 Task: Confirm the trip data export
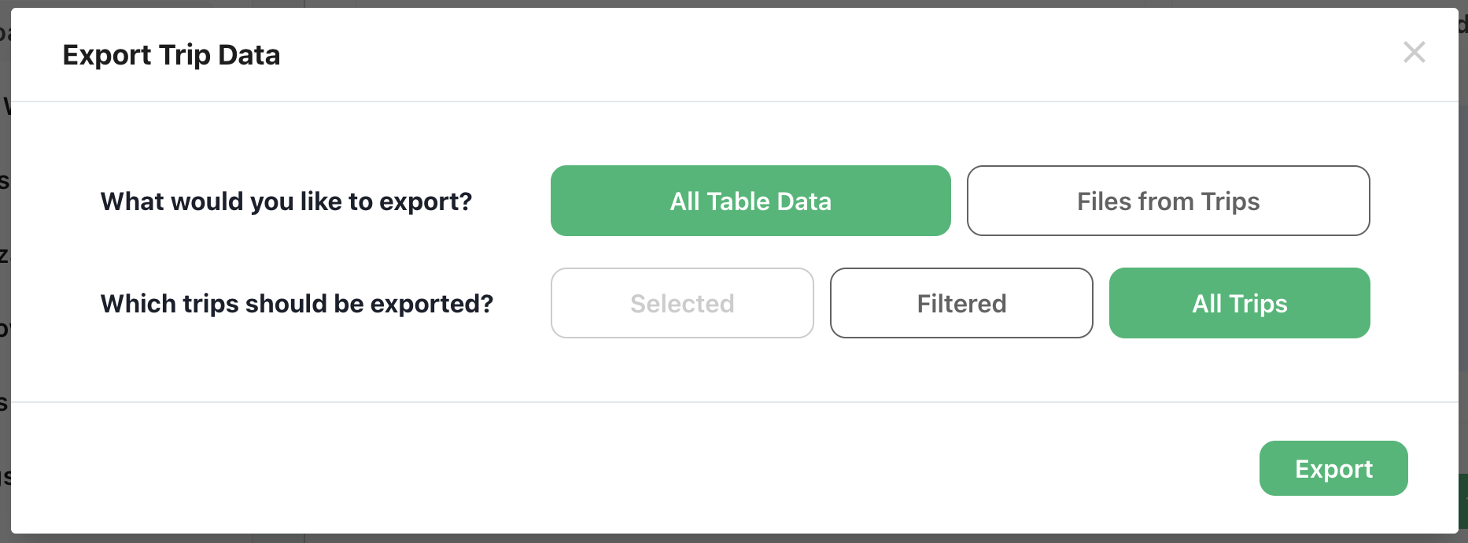(x=1333, y=468)
